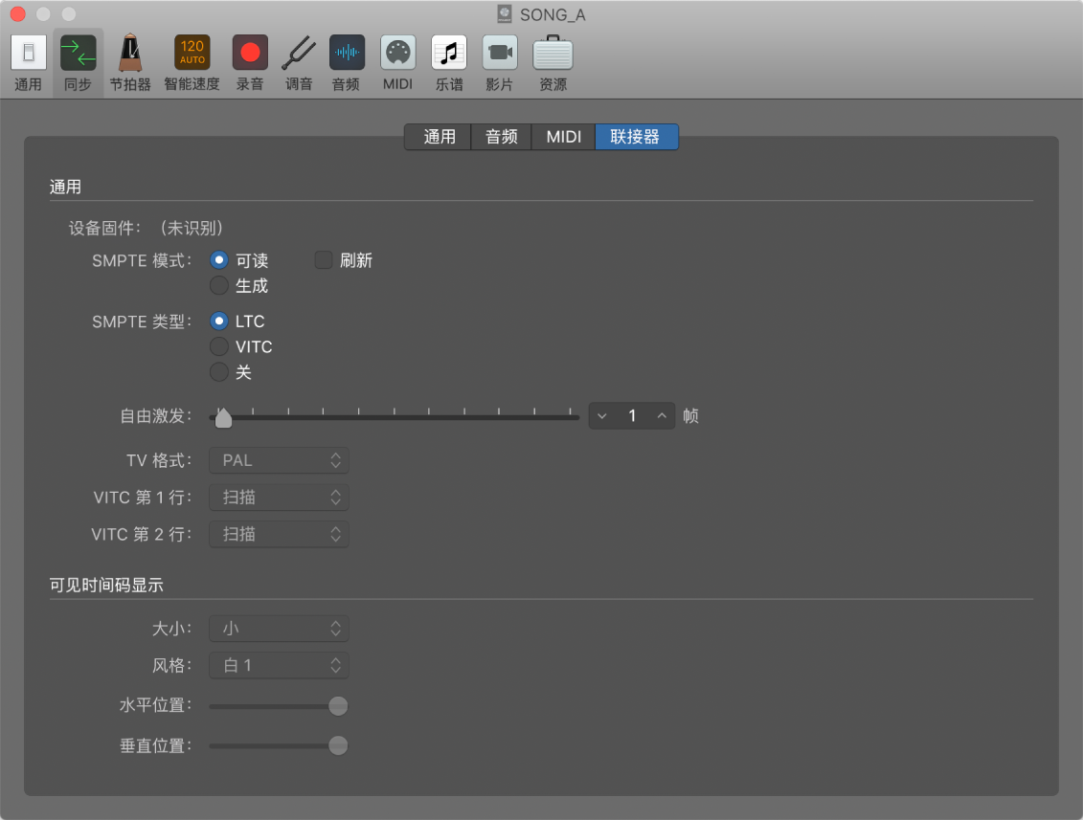This screenshot has height=820, width=1083.
Task: Turn SMPTE type to 关
Action: pos(219,372)
